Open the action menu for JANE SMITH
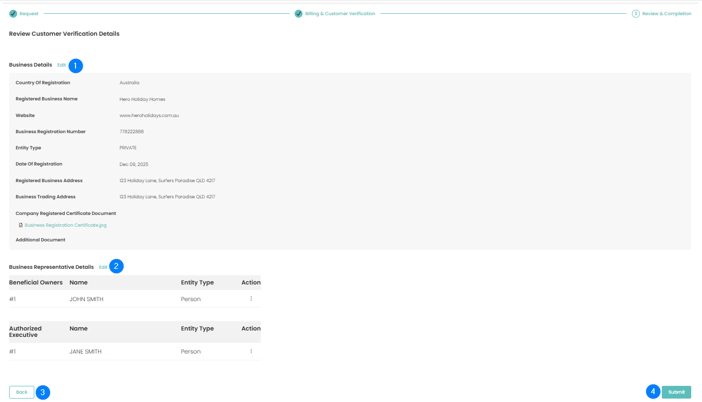 click(x=251, y=351)
